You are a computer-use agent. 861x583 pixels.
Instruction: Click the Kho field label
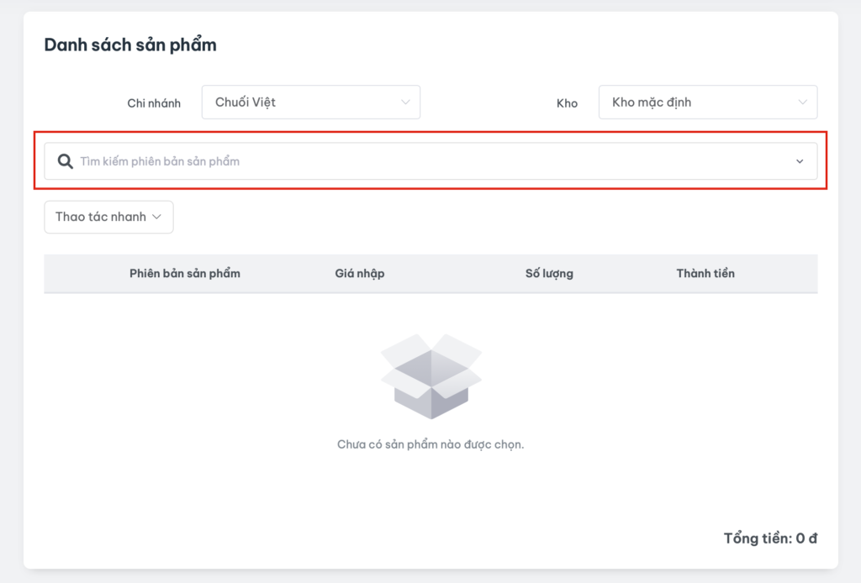click(567, 103)
